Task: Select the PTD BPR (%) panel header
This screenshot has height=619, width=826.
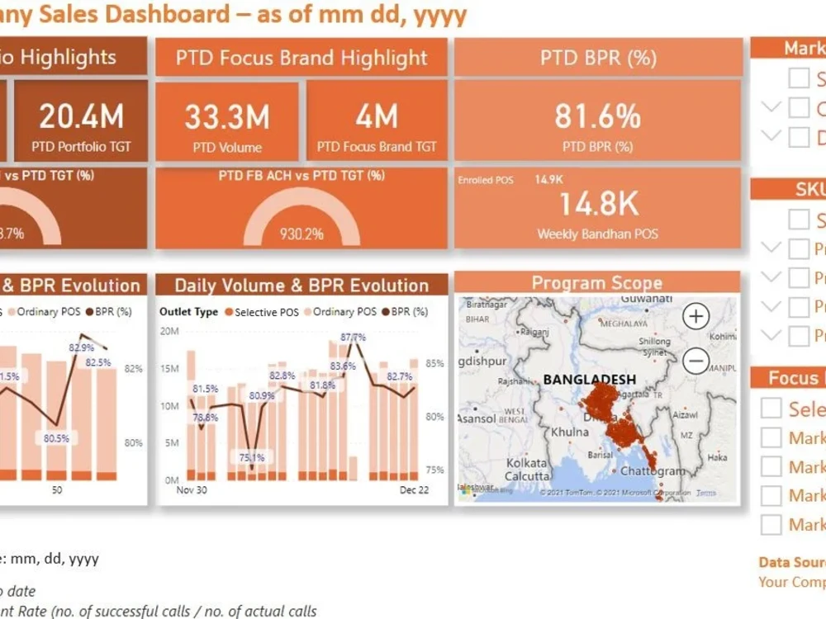Action: click(599, 58)
